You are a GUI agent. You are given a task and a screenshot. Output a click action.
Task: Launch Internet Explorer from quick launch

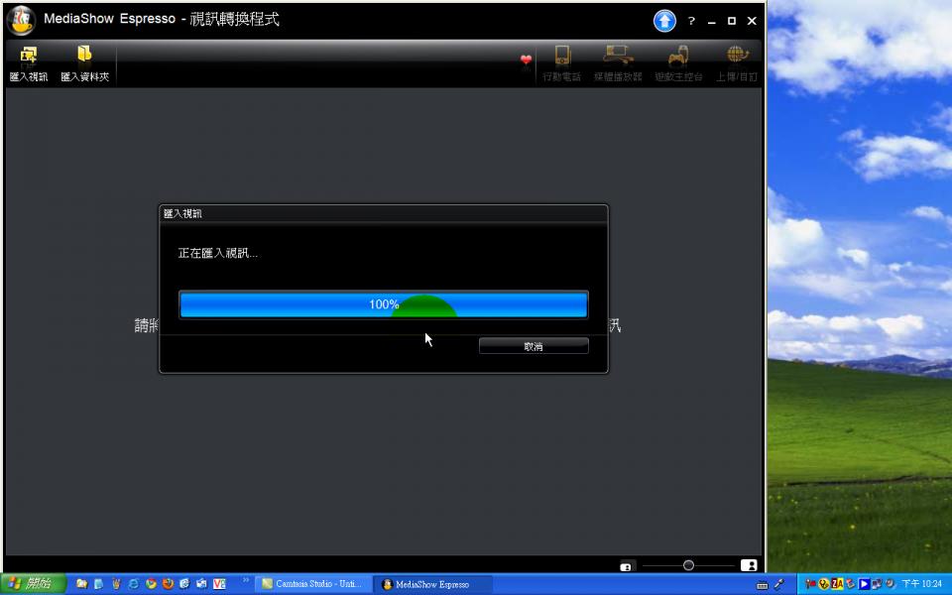(134, 584)
